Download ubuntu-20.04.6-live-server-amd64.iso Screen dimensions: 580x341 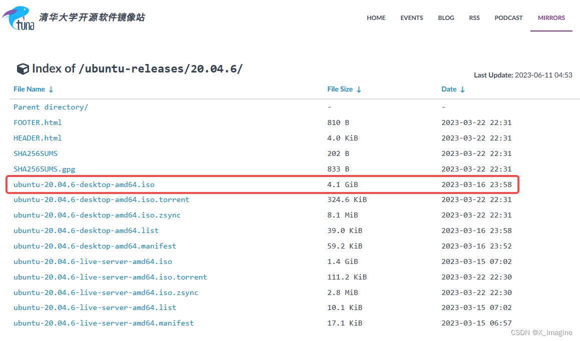pos(93,261)
